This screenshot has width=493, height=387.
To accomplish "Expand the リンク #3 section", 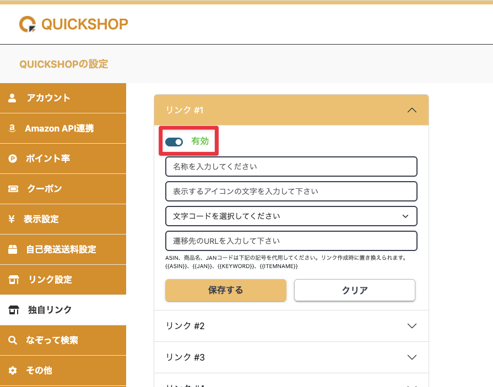I will pyautogui.click(x=291, y=357).
